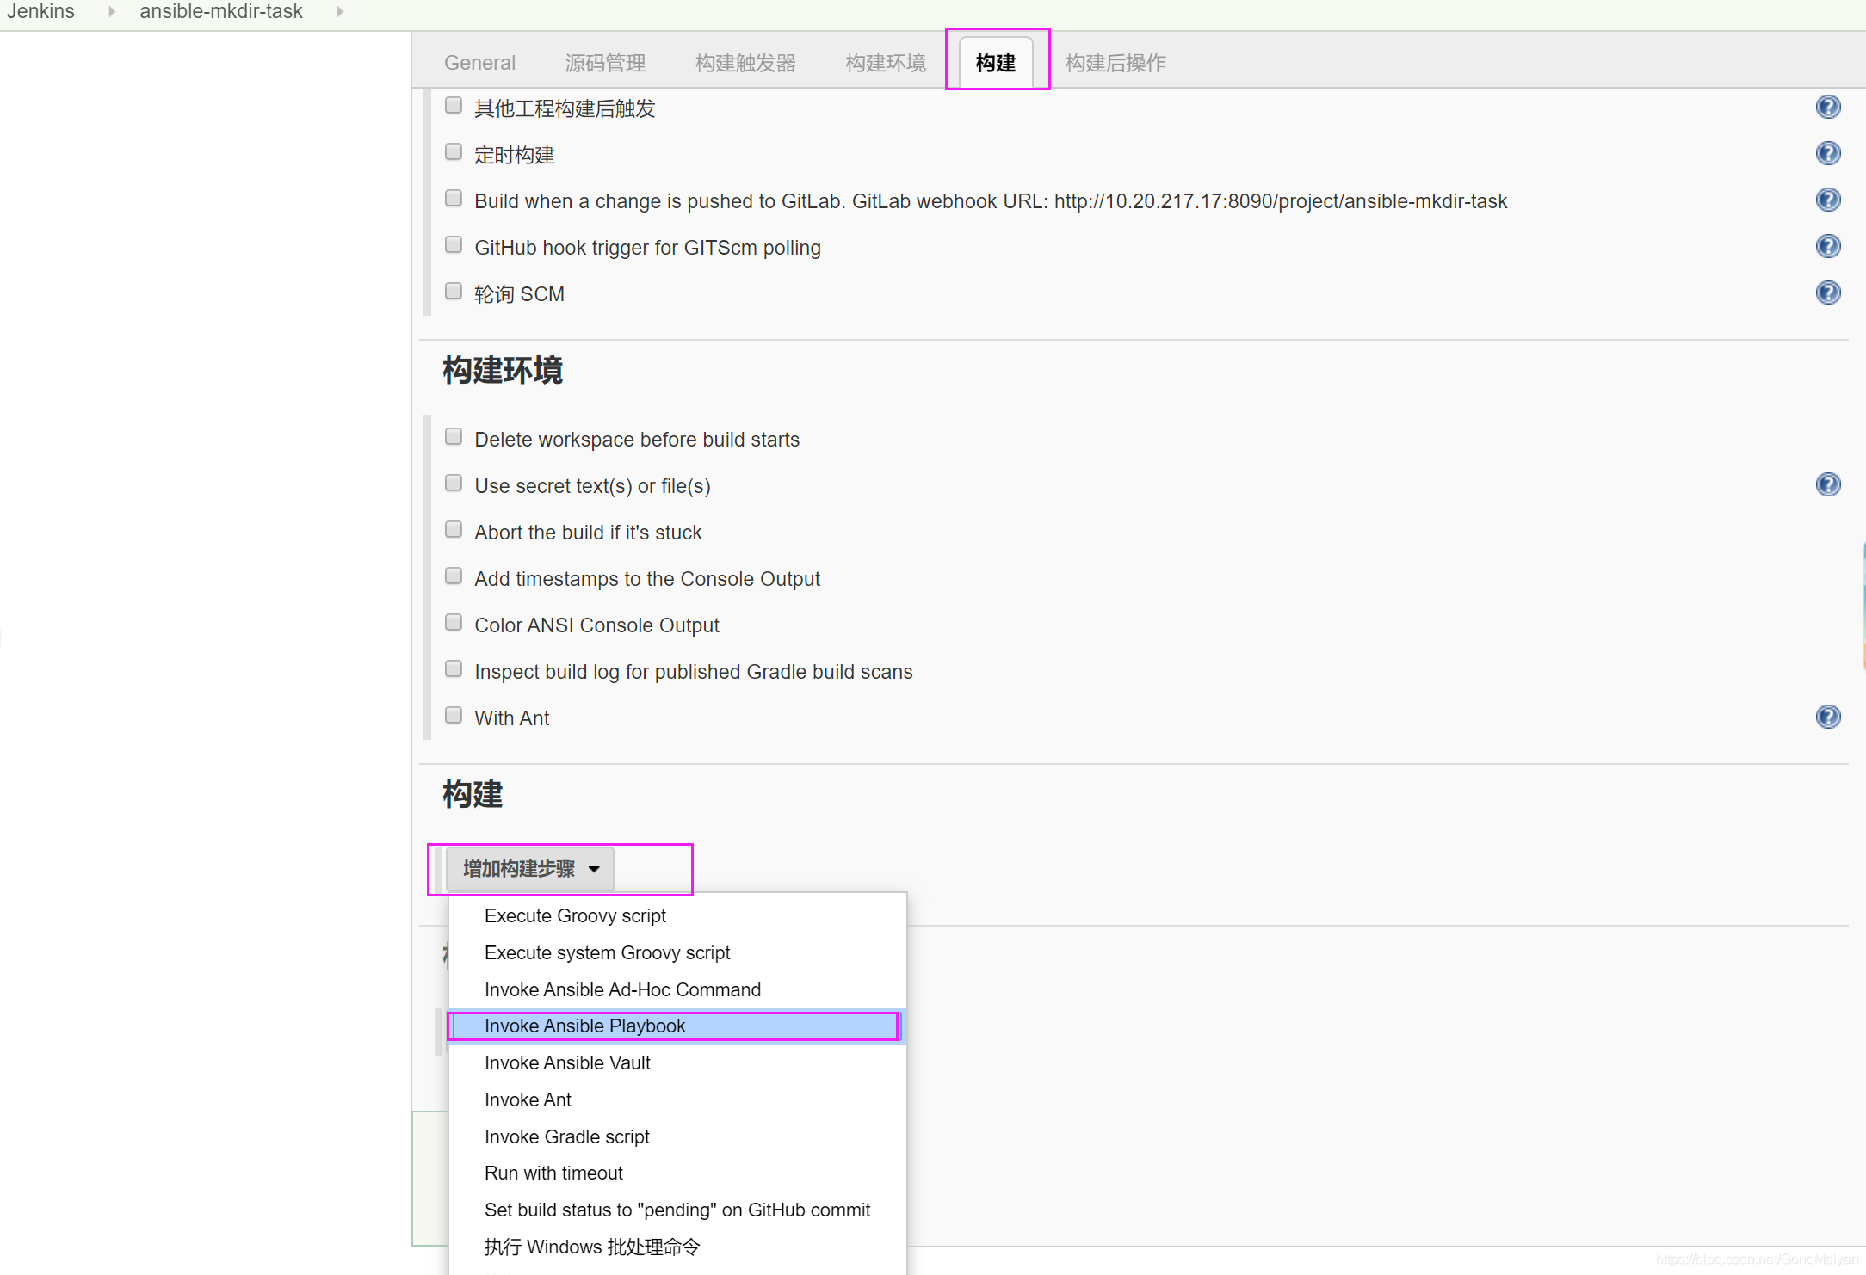
Task: Open help for GitLab webhook trigger
Action: [x=1827, y=200]
